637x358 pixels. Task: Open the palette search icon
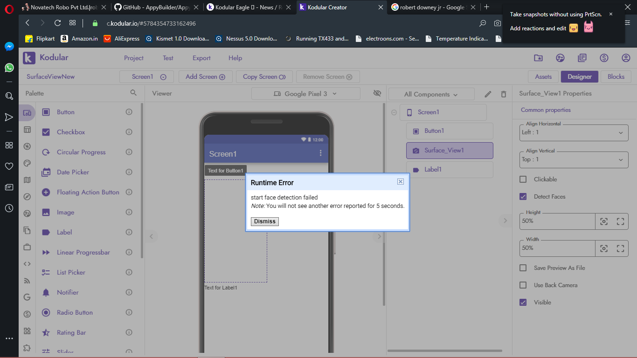133,93
